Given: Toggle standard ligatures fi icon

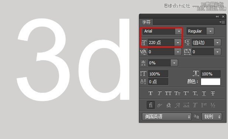Looking at the screenshot, I should click(151, 105).
